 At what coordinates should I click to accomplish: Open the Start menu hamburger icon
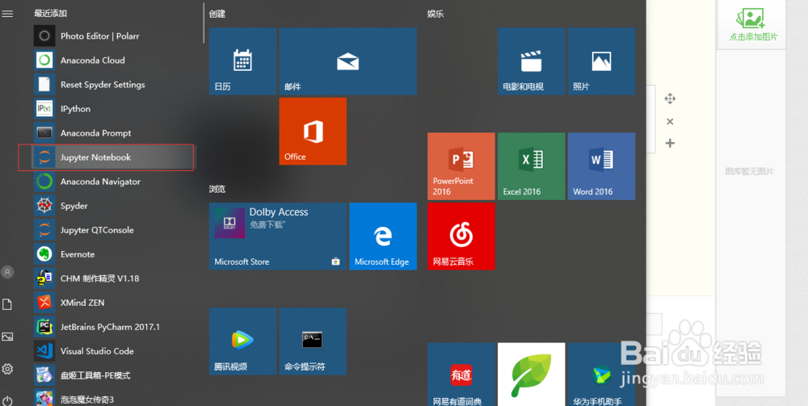7,14
